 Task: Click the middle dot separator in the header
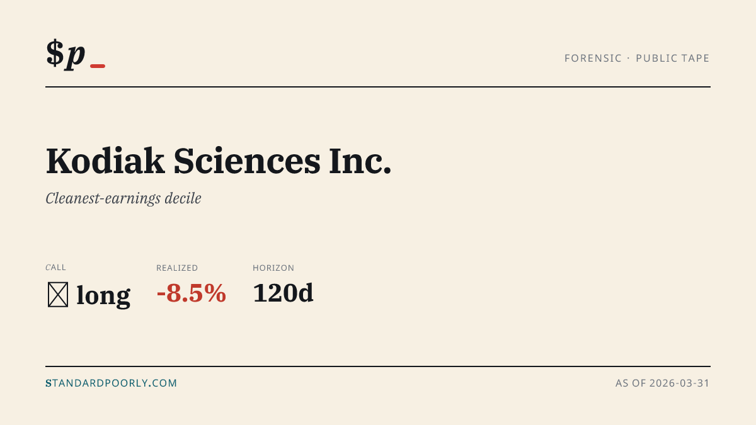(629, 59)
